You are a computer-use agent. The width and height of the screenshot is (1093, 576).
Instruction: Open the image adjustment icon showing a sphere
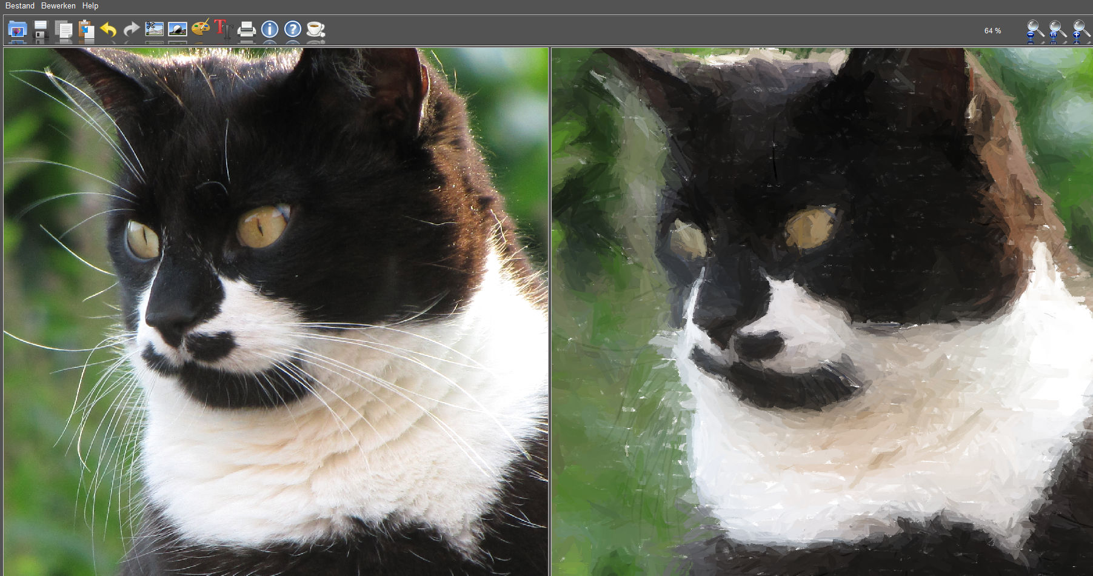coord(177,29)
